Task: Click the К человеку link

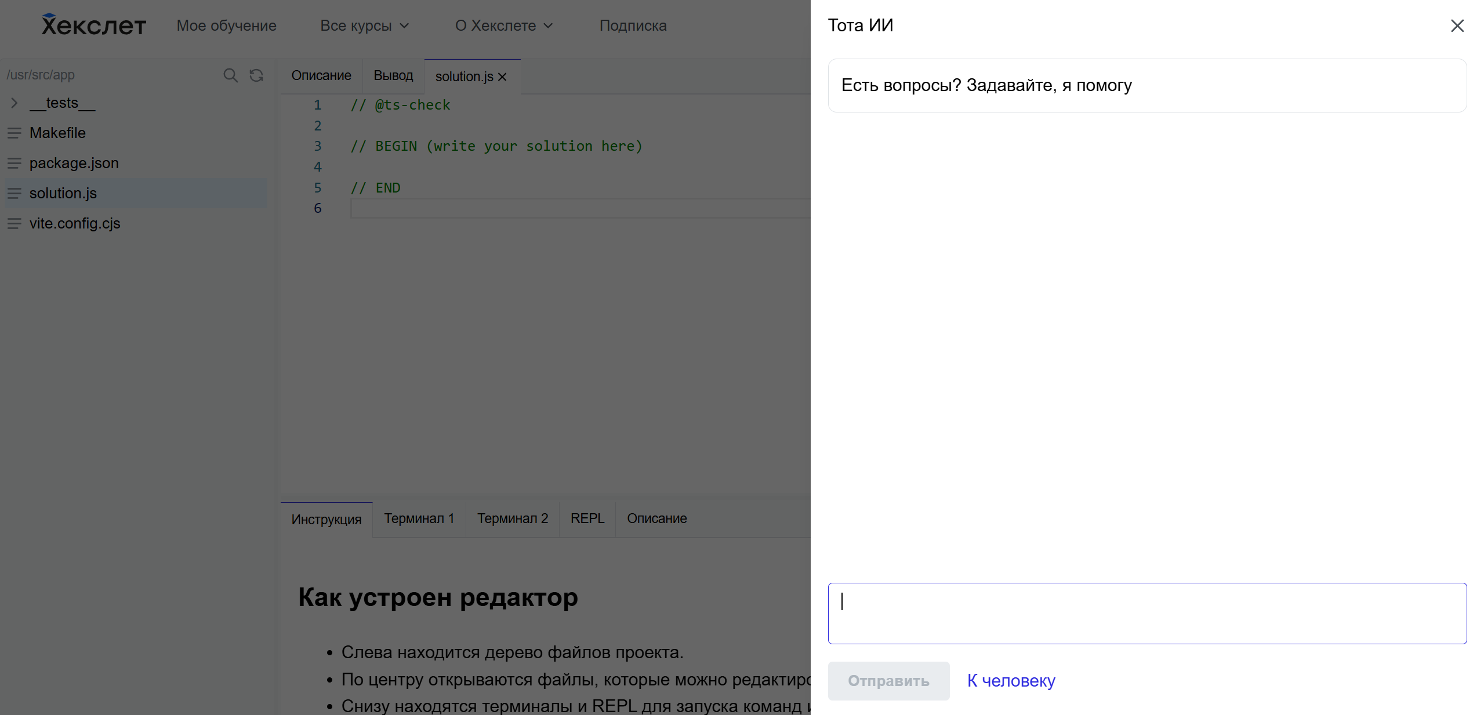Action: pyautogui.click(x=1011, y=681)
